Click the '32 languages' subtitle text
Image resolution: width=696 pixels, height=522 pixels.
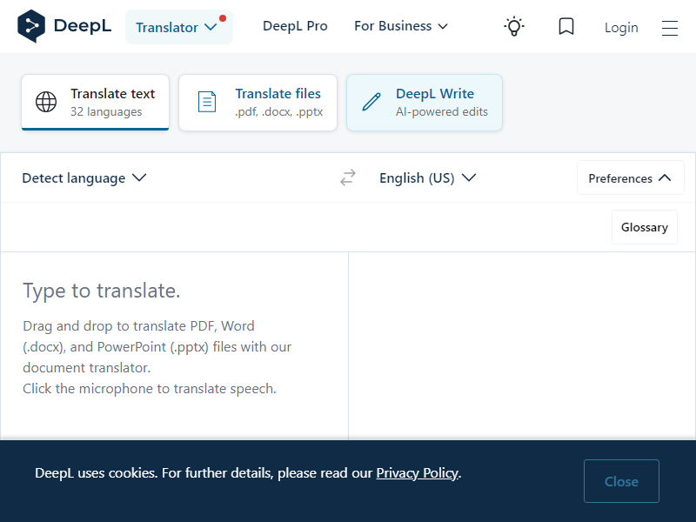106,112
